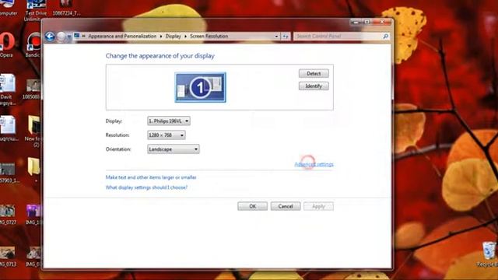Click the Identify button
Viewport: 498px width, 280px height.
pos(314,86)
